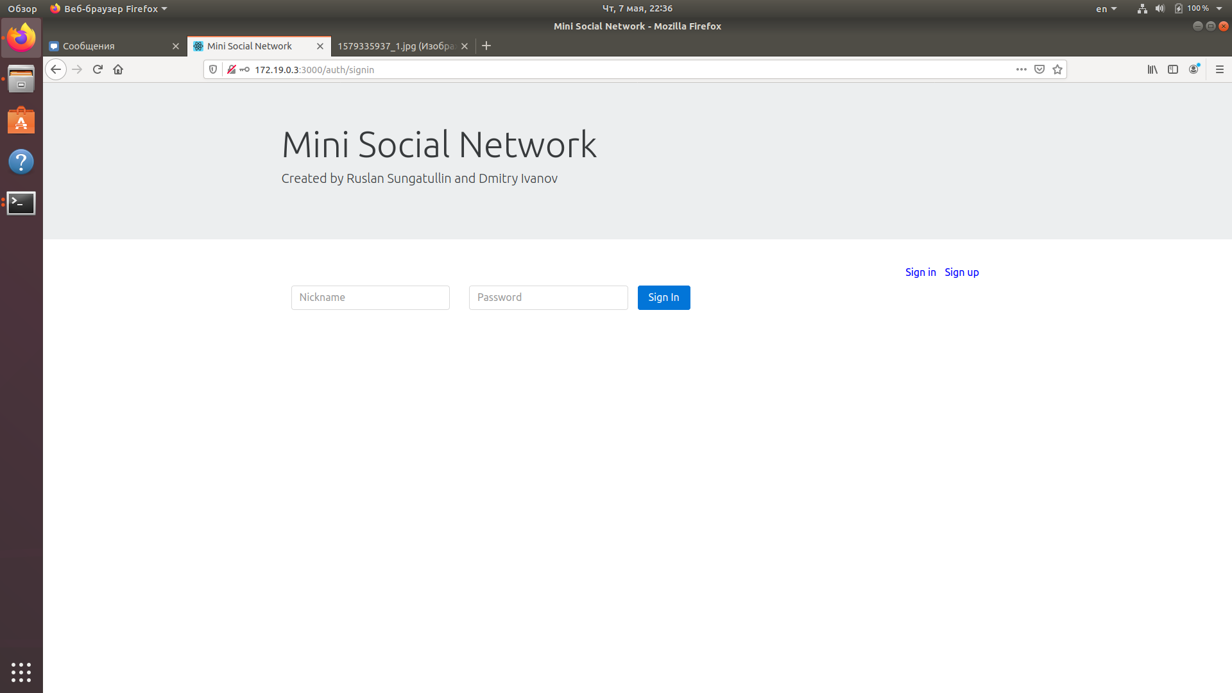1232x693 pixels.
Task: Open the Sign up link
Action: 961,272
